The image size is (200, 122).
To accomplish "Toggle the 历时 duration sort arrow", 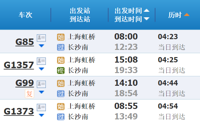I will (x=187, y=15).
